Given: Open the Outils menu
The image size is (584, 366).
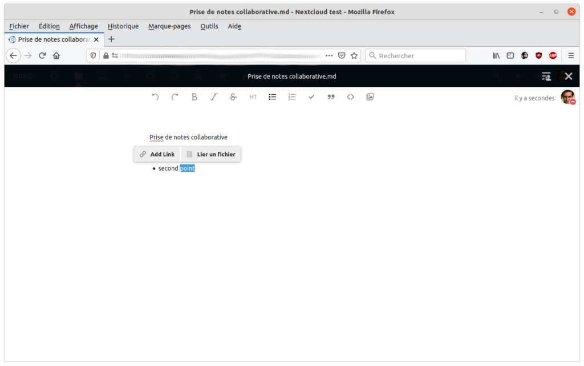Looking at the screenshot, I should (209, 26).
